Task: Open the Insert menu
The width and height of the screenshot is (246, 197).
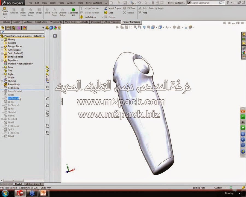Action: tap(52, 3)
